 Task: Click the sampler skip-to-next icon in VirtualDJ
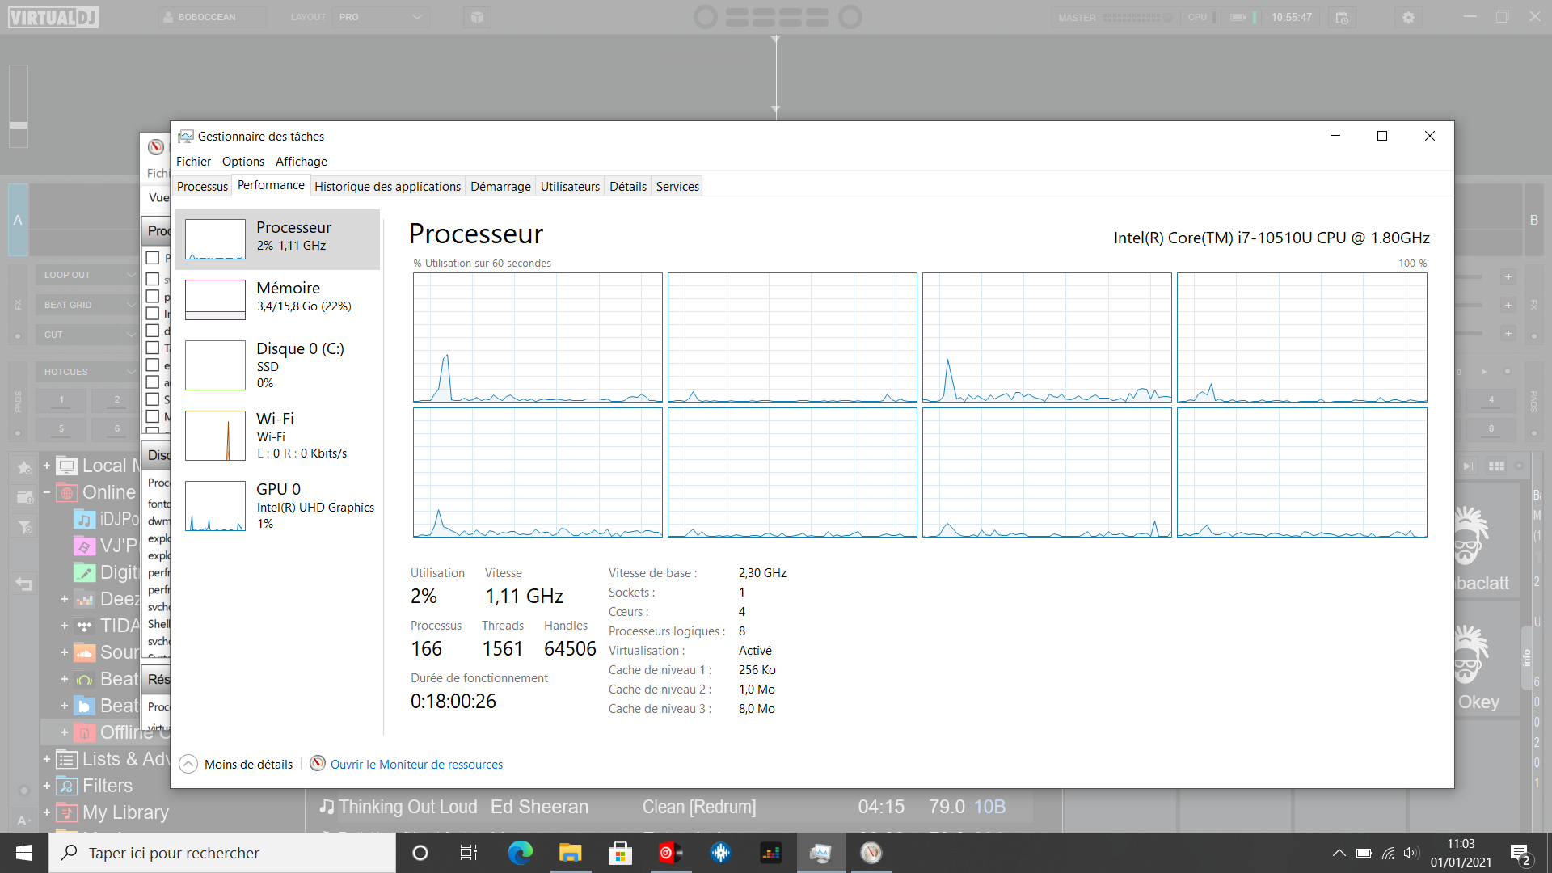[x=1469, y=466]
